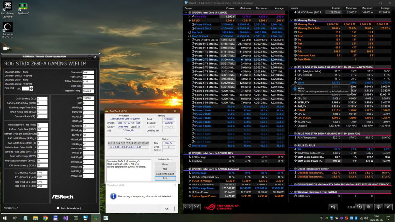Open File Explorer from taskbar

pyautogui.click(x=35, y=218)
